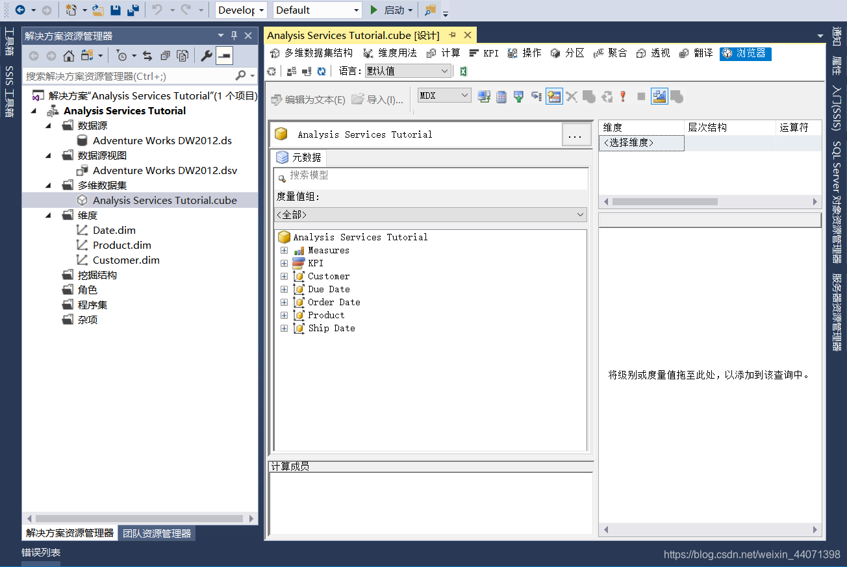Click the red exclamation Execute Query icon

click(x=623, y=96)
